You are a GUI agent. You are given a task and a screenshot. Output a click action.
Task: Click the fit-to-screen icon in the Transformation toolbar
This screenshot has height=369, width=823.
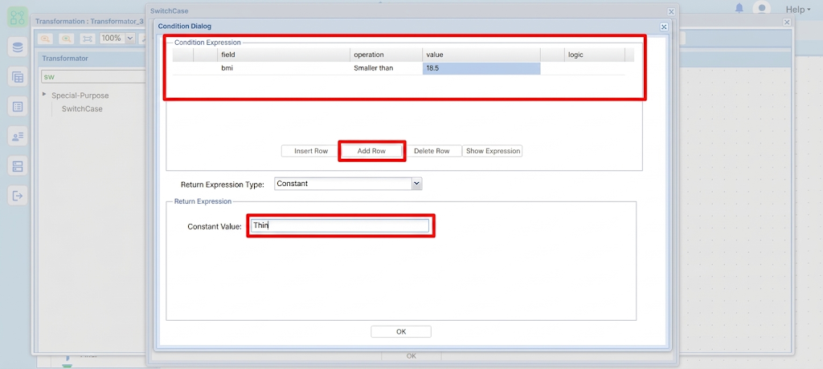[x=87, y=39]
